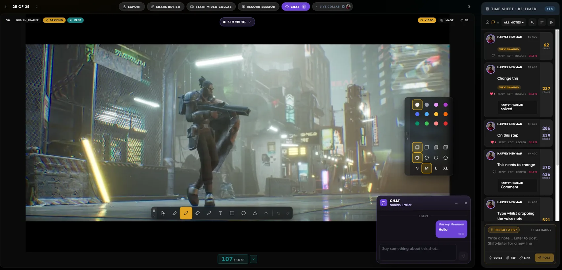This screenshot has height=270, width=562.
Task: Set brush size to XL
Action: click(x=446, y=168)
